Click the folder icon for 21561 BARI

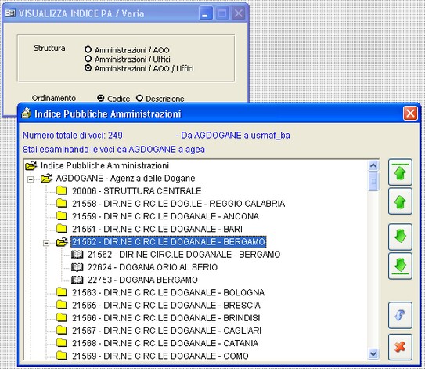pyautogui.click(x=62, y=229)
